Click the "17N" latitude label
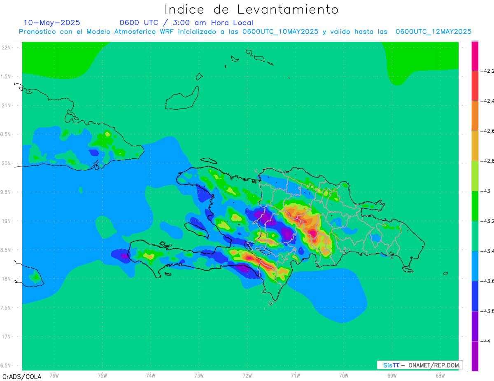Screen dimensions: 494x381 pyautogui.click(x=6, y=337)
